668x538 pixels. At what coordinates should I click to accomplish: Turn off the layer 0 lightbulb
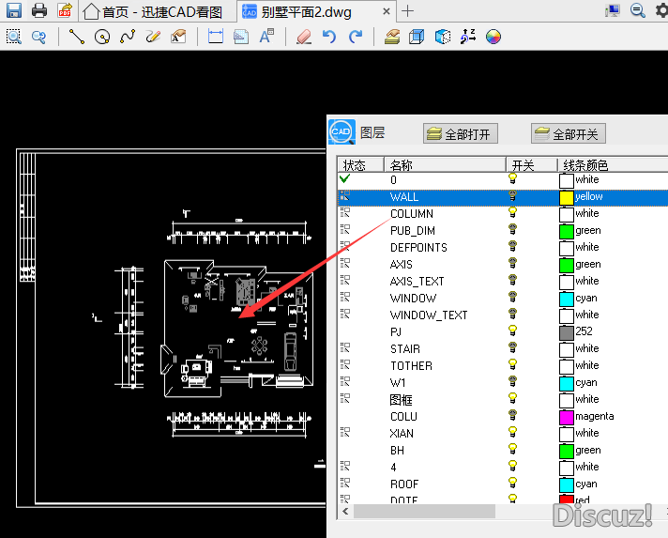coord(513,179)
